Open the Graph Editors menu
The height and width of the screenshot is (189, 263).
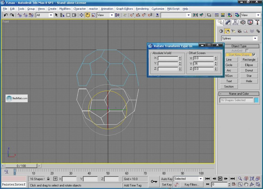tap(124, 9)
